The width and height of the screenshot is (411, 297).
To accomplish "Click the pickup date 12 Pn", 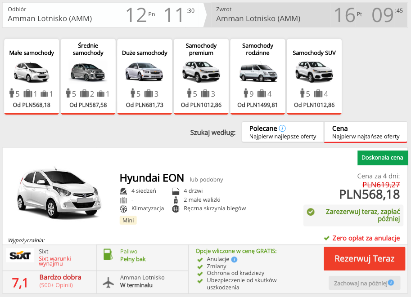I will (140, 15).
